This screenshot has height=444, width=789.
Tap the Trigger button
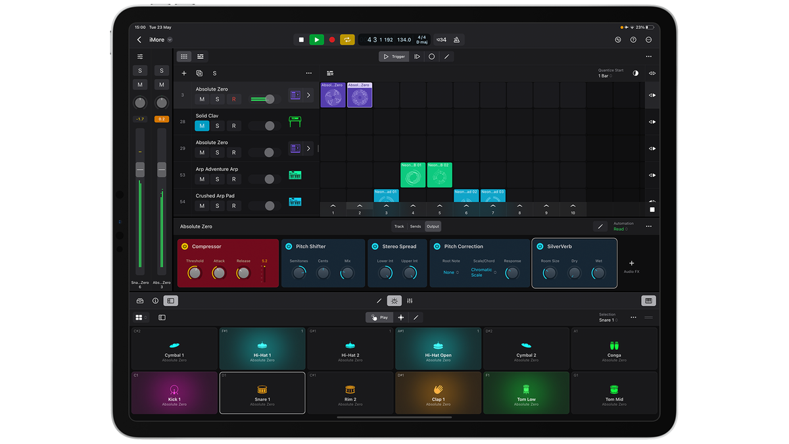393,56
